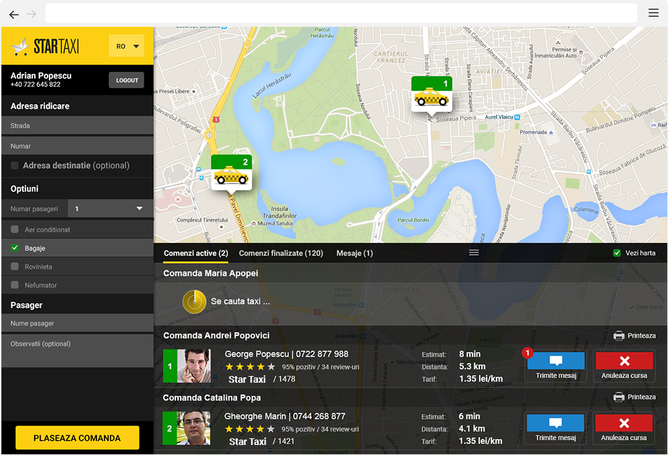Image resolution: width=668 pixels, height=455 pixels.
Task: Click George Popescu's star rating
Action: [x=250, y=367]
